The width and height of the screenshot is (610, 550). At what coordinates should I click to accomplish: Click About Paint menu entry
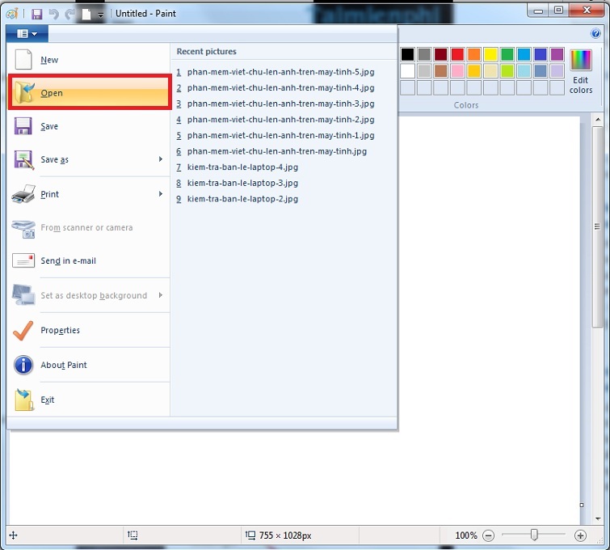64,365
